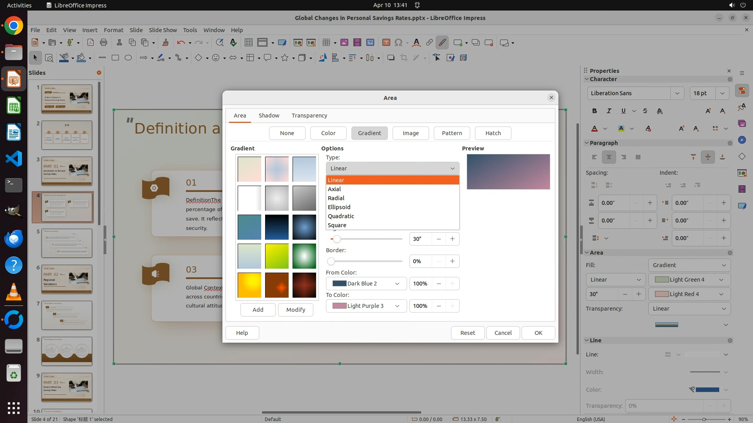Enable center paragraph alignment in sidebar
753x423 pixels.
point(609,157)
